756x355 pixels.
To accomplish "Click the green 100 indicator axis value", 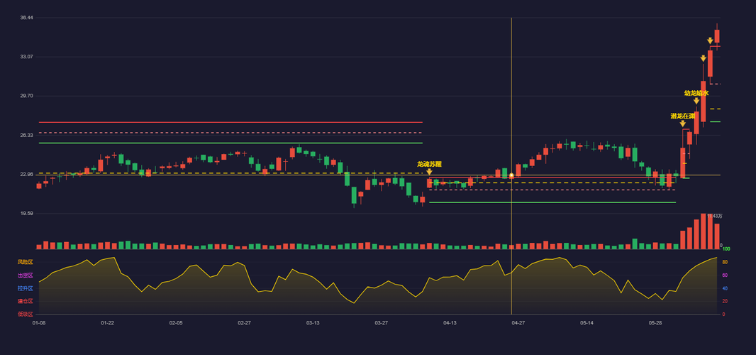I will [726, 249].
